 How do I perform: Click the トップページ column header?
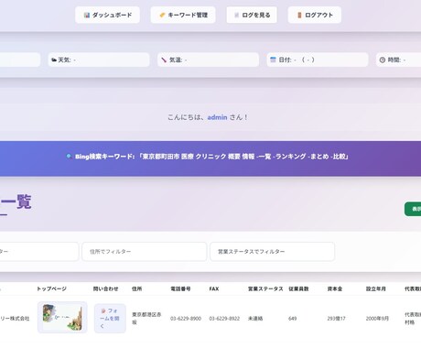pos(51,288)
